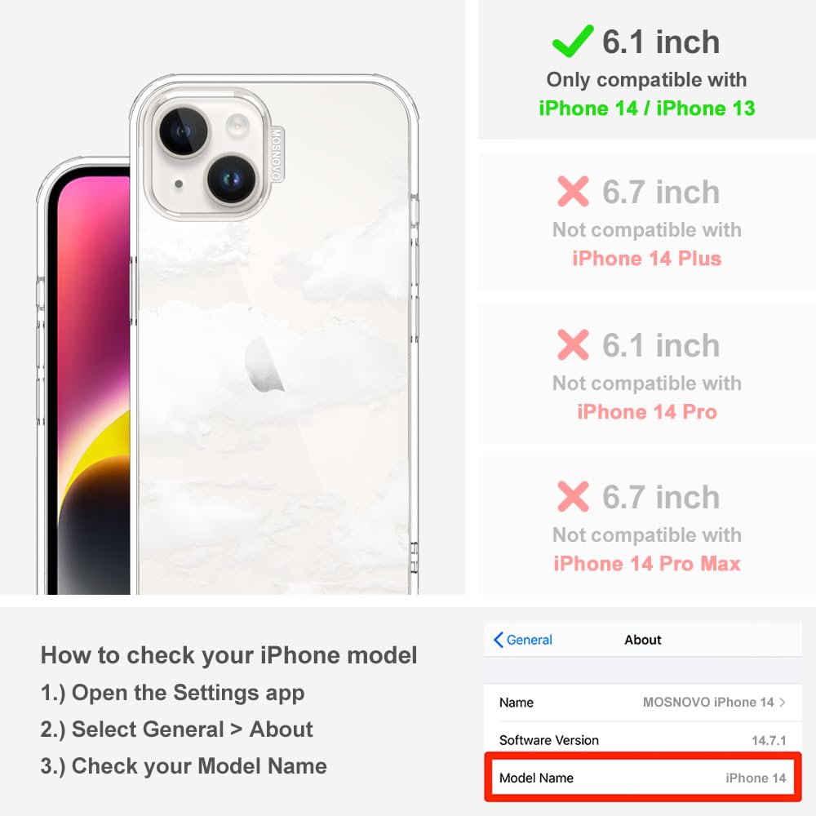Image resolution: width=816 pixels, height=816 pixels.
Task: Click the red X beside iPhone 14 Plus
Action: 573,192
